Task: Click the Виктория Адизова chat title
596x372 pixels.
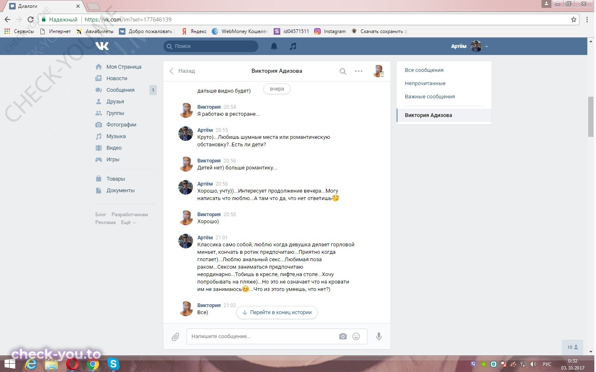Action: click(x=277, y=71)
